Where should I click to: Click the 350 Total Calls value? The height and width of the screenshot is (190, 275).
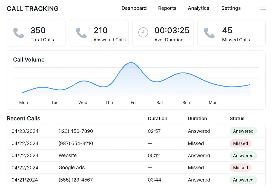pyautogui.click(x=38, y=30)
